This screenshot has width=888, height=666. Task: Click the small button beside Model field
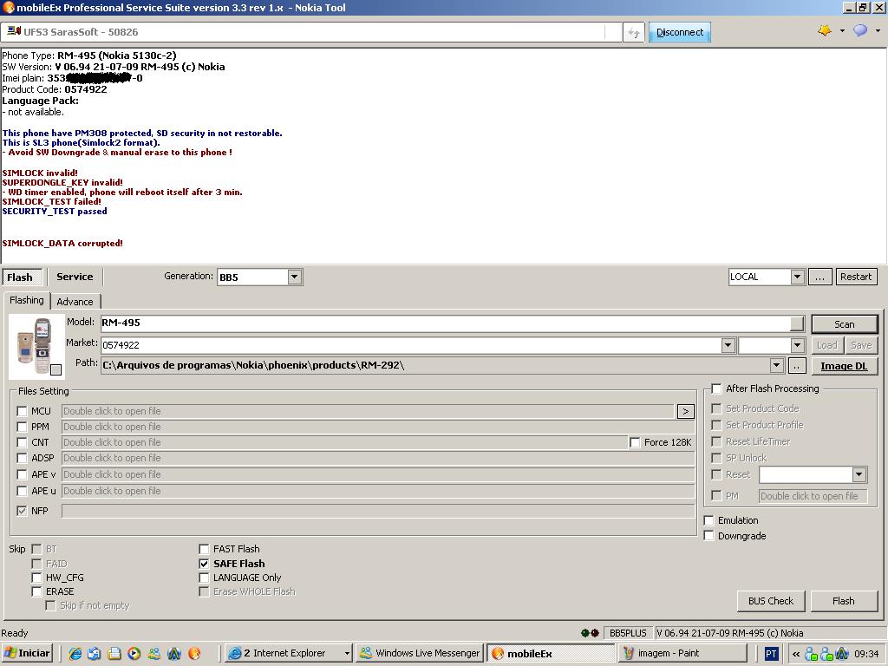pyautogui.click(x=797, y=323)
